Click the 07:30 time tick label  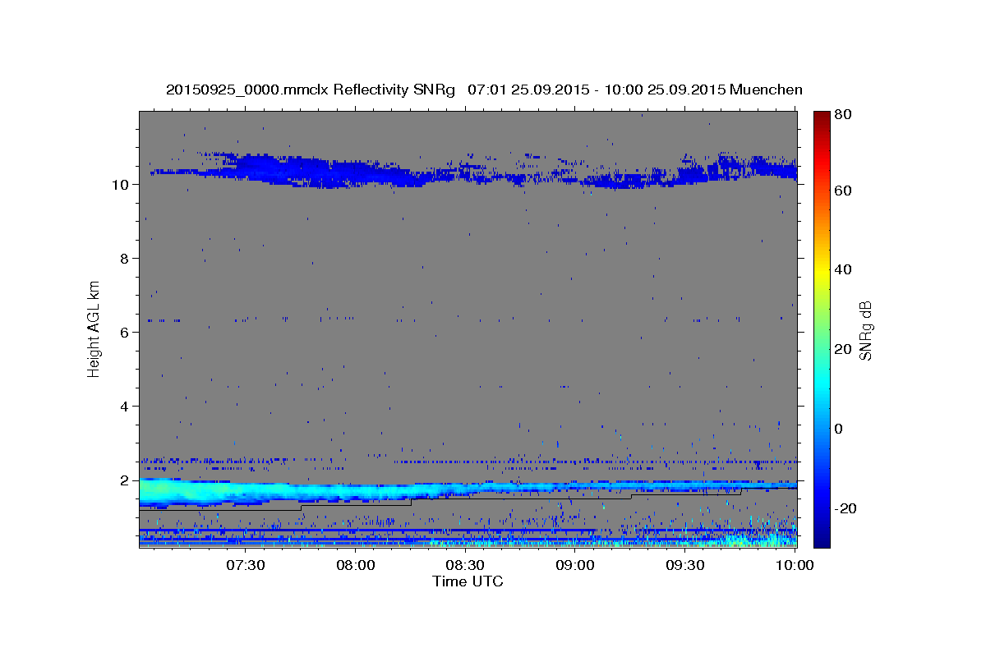click(246, 565)
